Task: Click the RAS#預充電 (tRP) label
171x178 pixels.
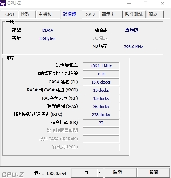Action: (x=60, y=98)
